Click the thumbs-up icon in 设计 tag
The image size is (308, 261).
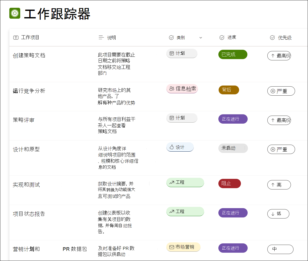click(x=172, y=147)
